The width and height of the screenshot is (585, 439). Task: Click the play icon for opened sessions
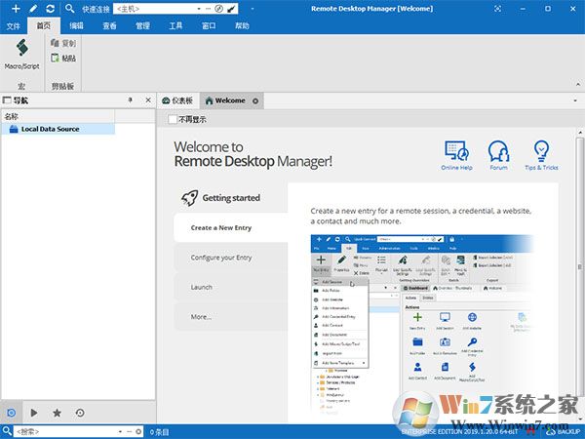pyautogui.click(x=35, y=413)
